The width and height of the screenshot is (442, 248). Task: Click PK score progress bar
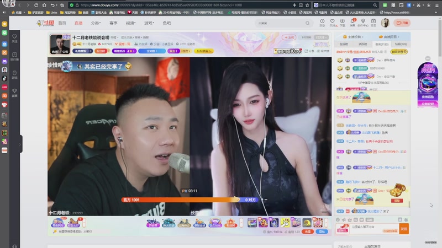(x=190, y=200)
